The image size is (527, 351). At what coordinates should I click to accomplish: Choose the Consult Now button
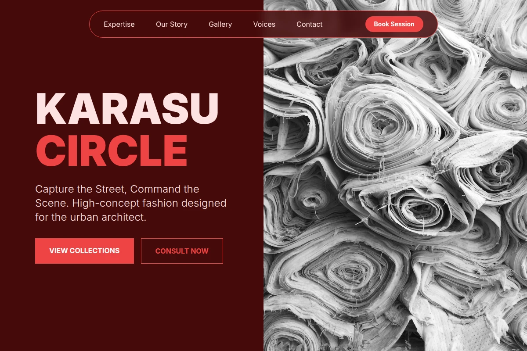point(182,251)
